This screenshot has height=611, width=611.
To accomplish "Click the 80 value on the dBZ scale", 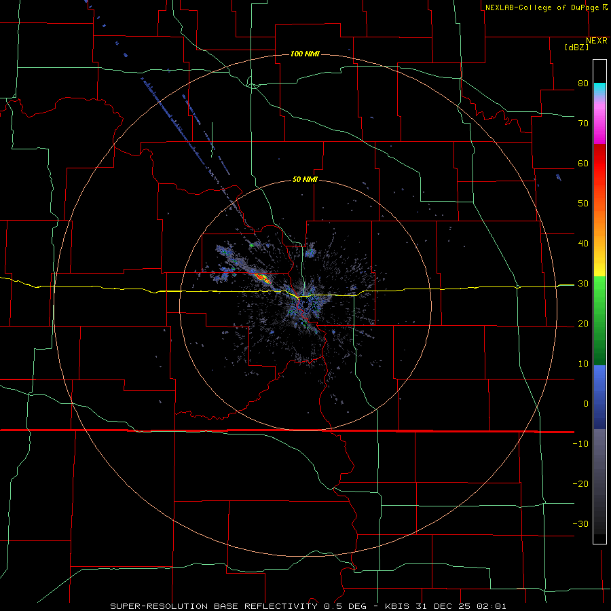I will tap(583, 84).
